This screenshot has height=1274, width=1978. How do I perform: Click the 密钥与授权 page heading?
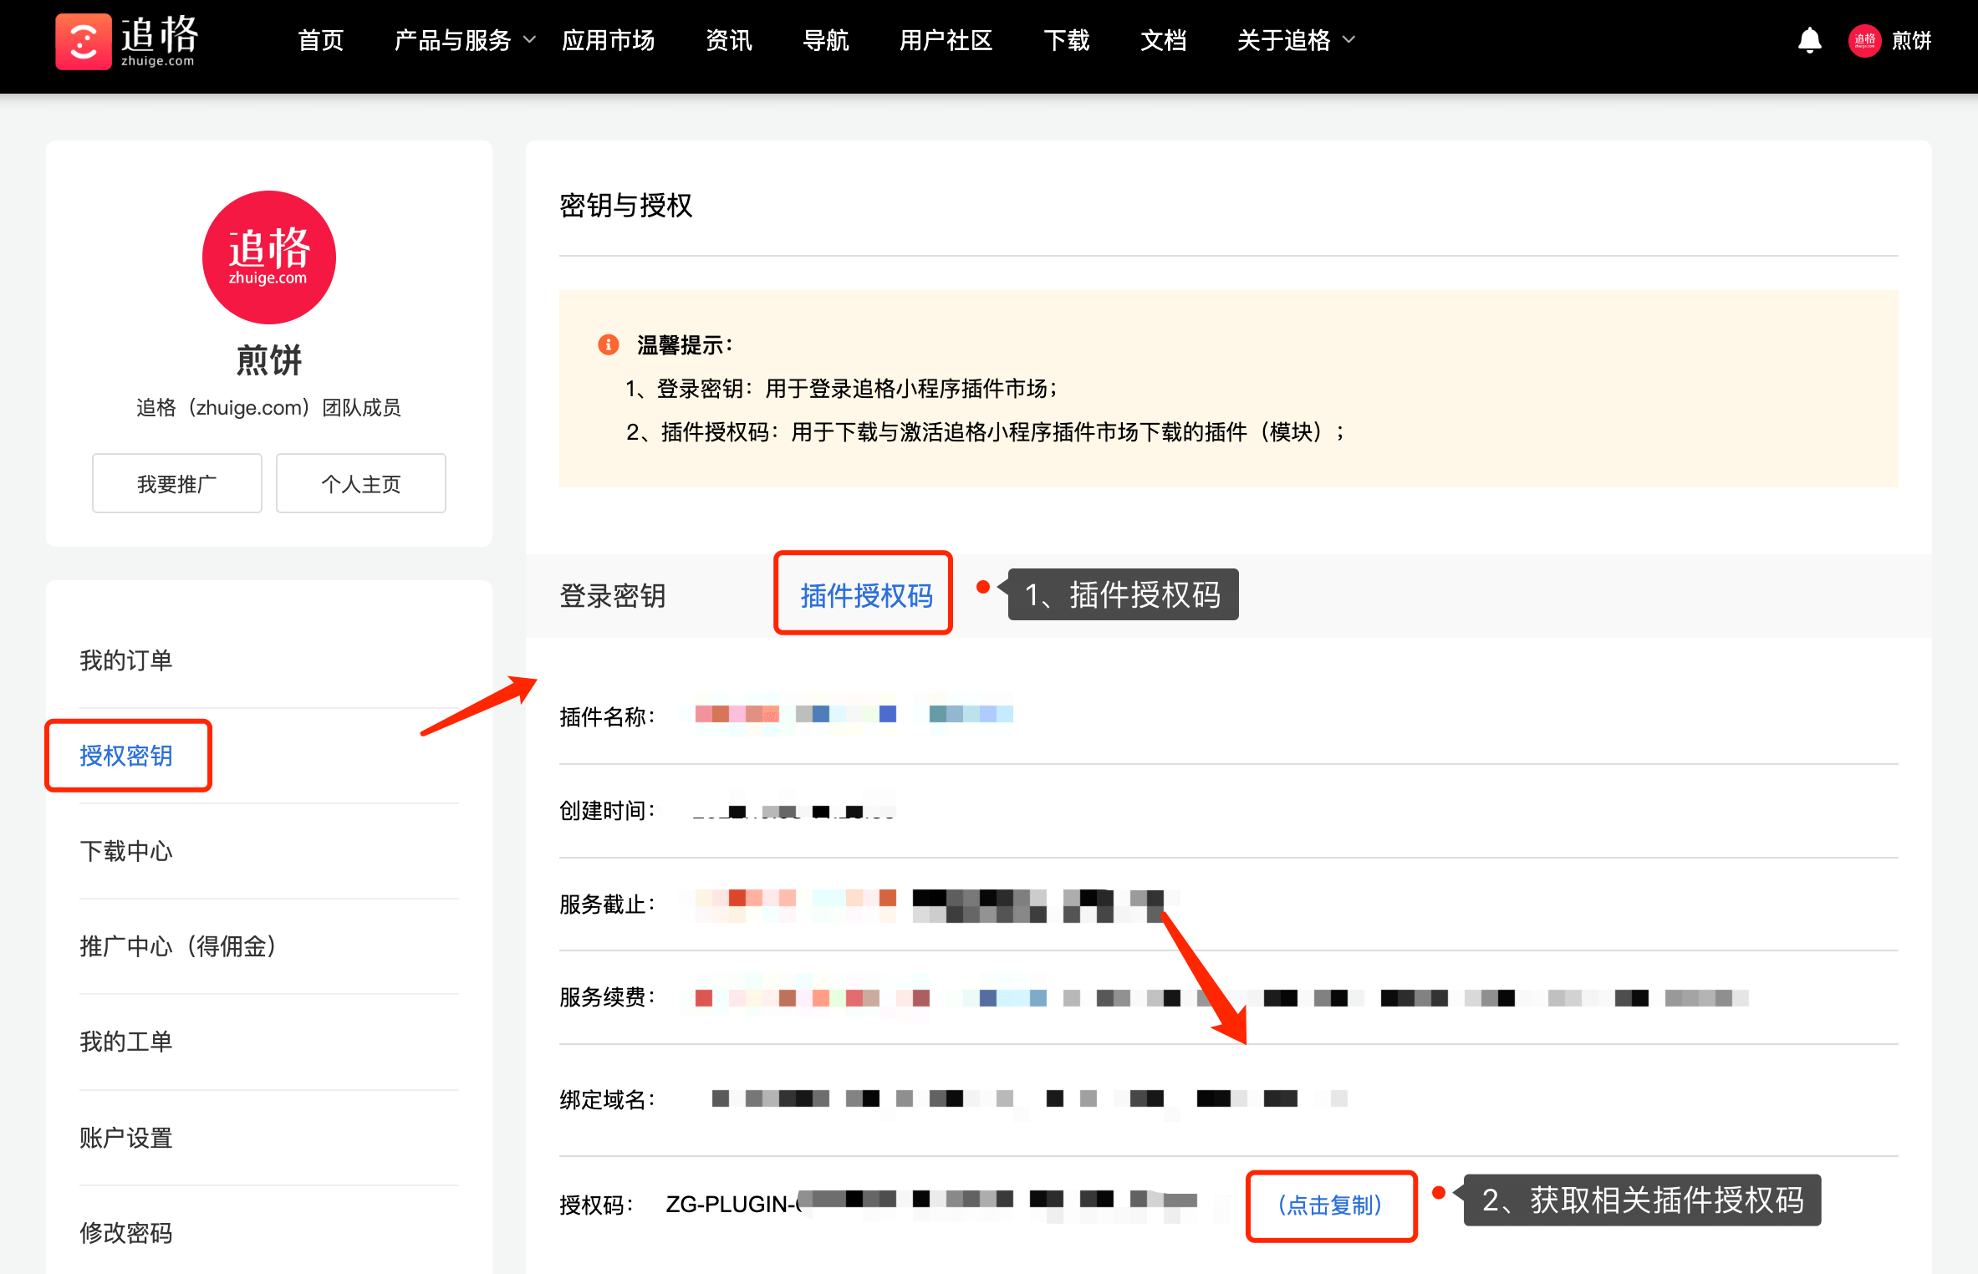(x=626, y=205)
